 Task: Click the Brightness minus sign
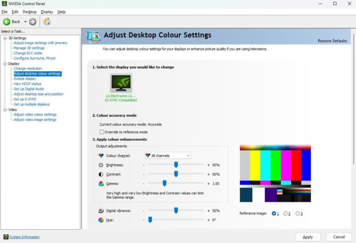(143, 165)
